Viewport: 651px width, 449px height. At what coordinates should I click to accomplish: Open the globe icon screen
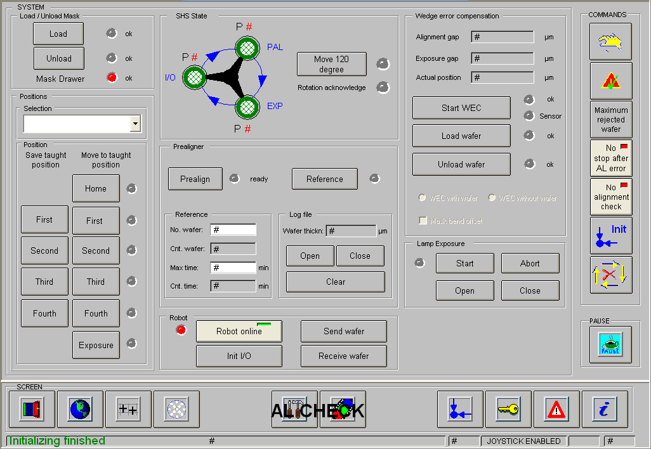point(80,409)
